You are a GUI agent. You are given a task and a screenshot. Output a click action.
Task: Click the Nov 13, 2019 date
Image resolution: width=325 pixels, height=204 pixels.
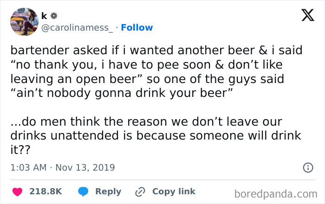tap(86, 167)
